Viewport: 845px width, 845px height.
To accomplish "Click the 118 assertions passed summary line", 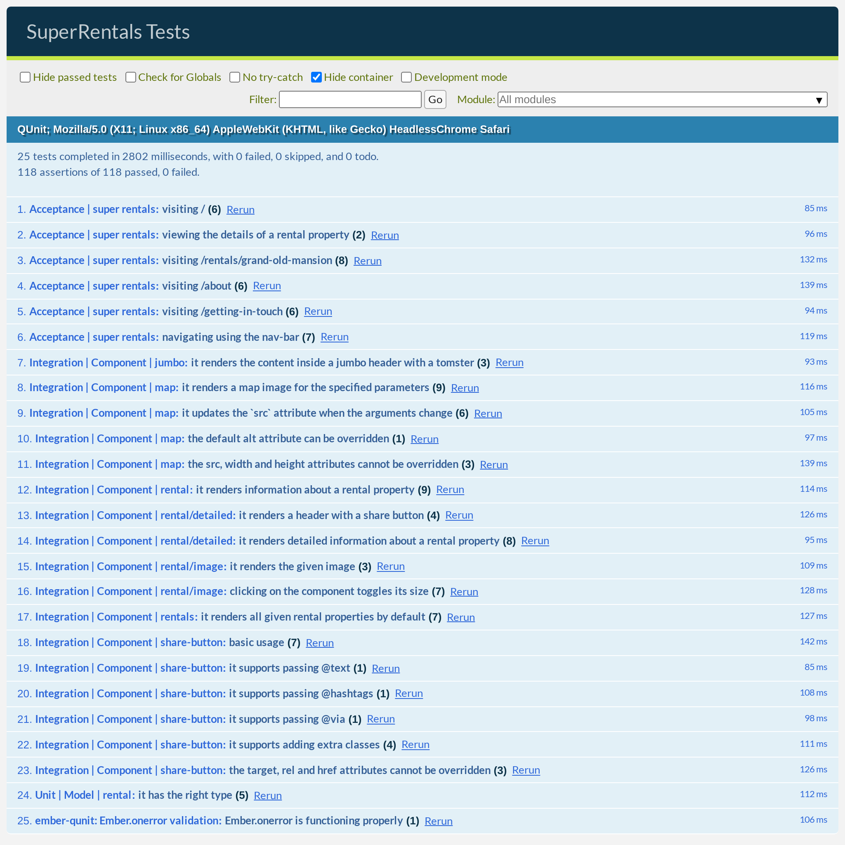I will [108, 172].
